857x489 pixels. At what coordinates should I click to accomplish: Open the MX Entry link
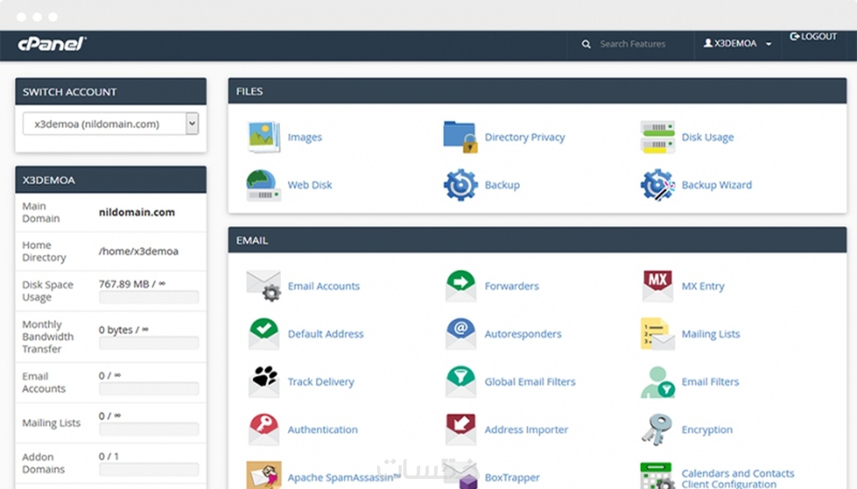click(703, 286)
